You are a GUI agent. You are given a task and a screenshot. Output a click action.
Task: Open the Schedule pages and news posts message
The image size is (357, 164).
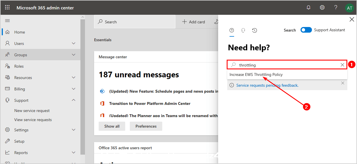(x=164, y=91)
